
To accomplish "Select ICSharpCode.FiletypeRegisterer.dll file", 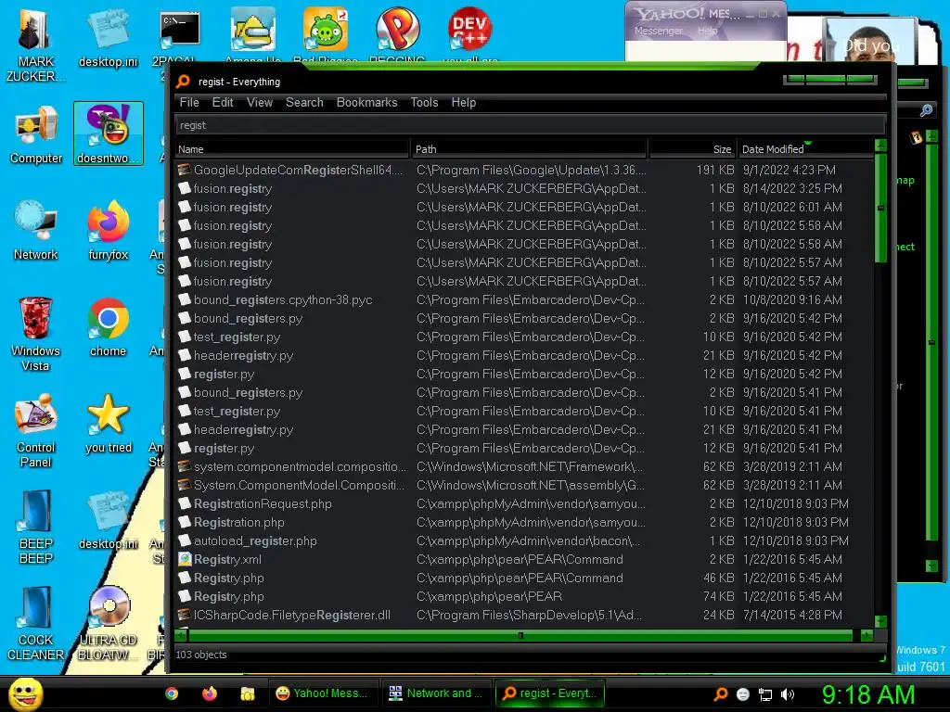I will (x=525, y=616).
